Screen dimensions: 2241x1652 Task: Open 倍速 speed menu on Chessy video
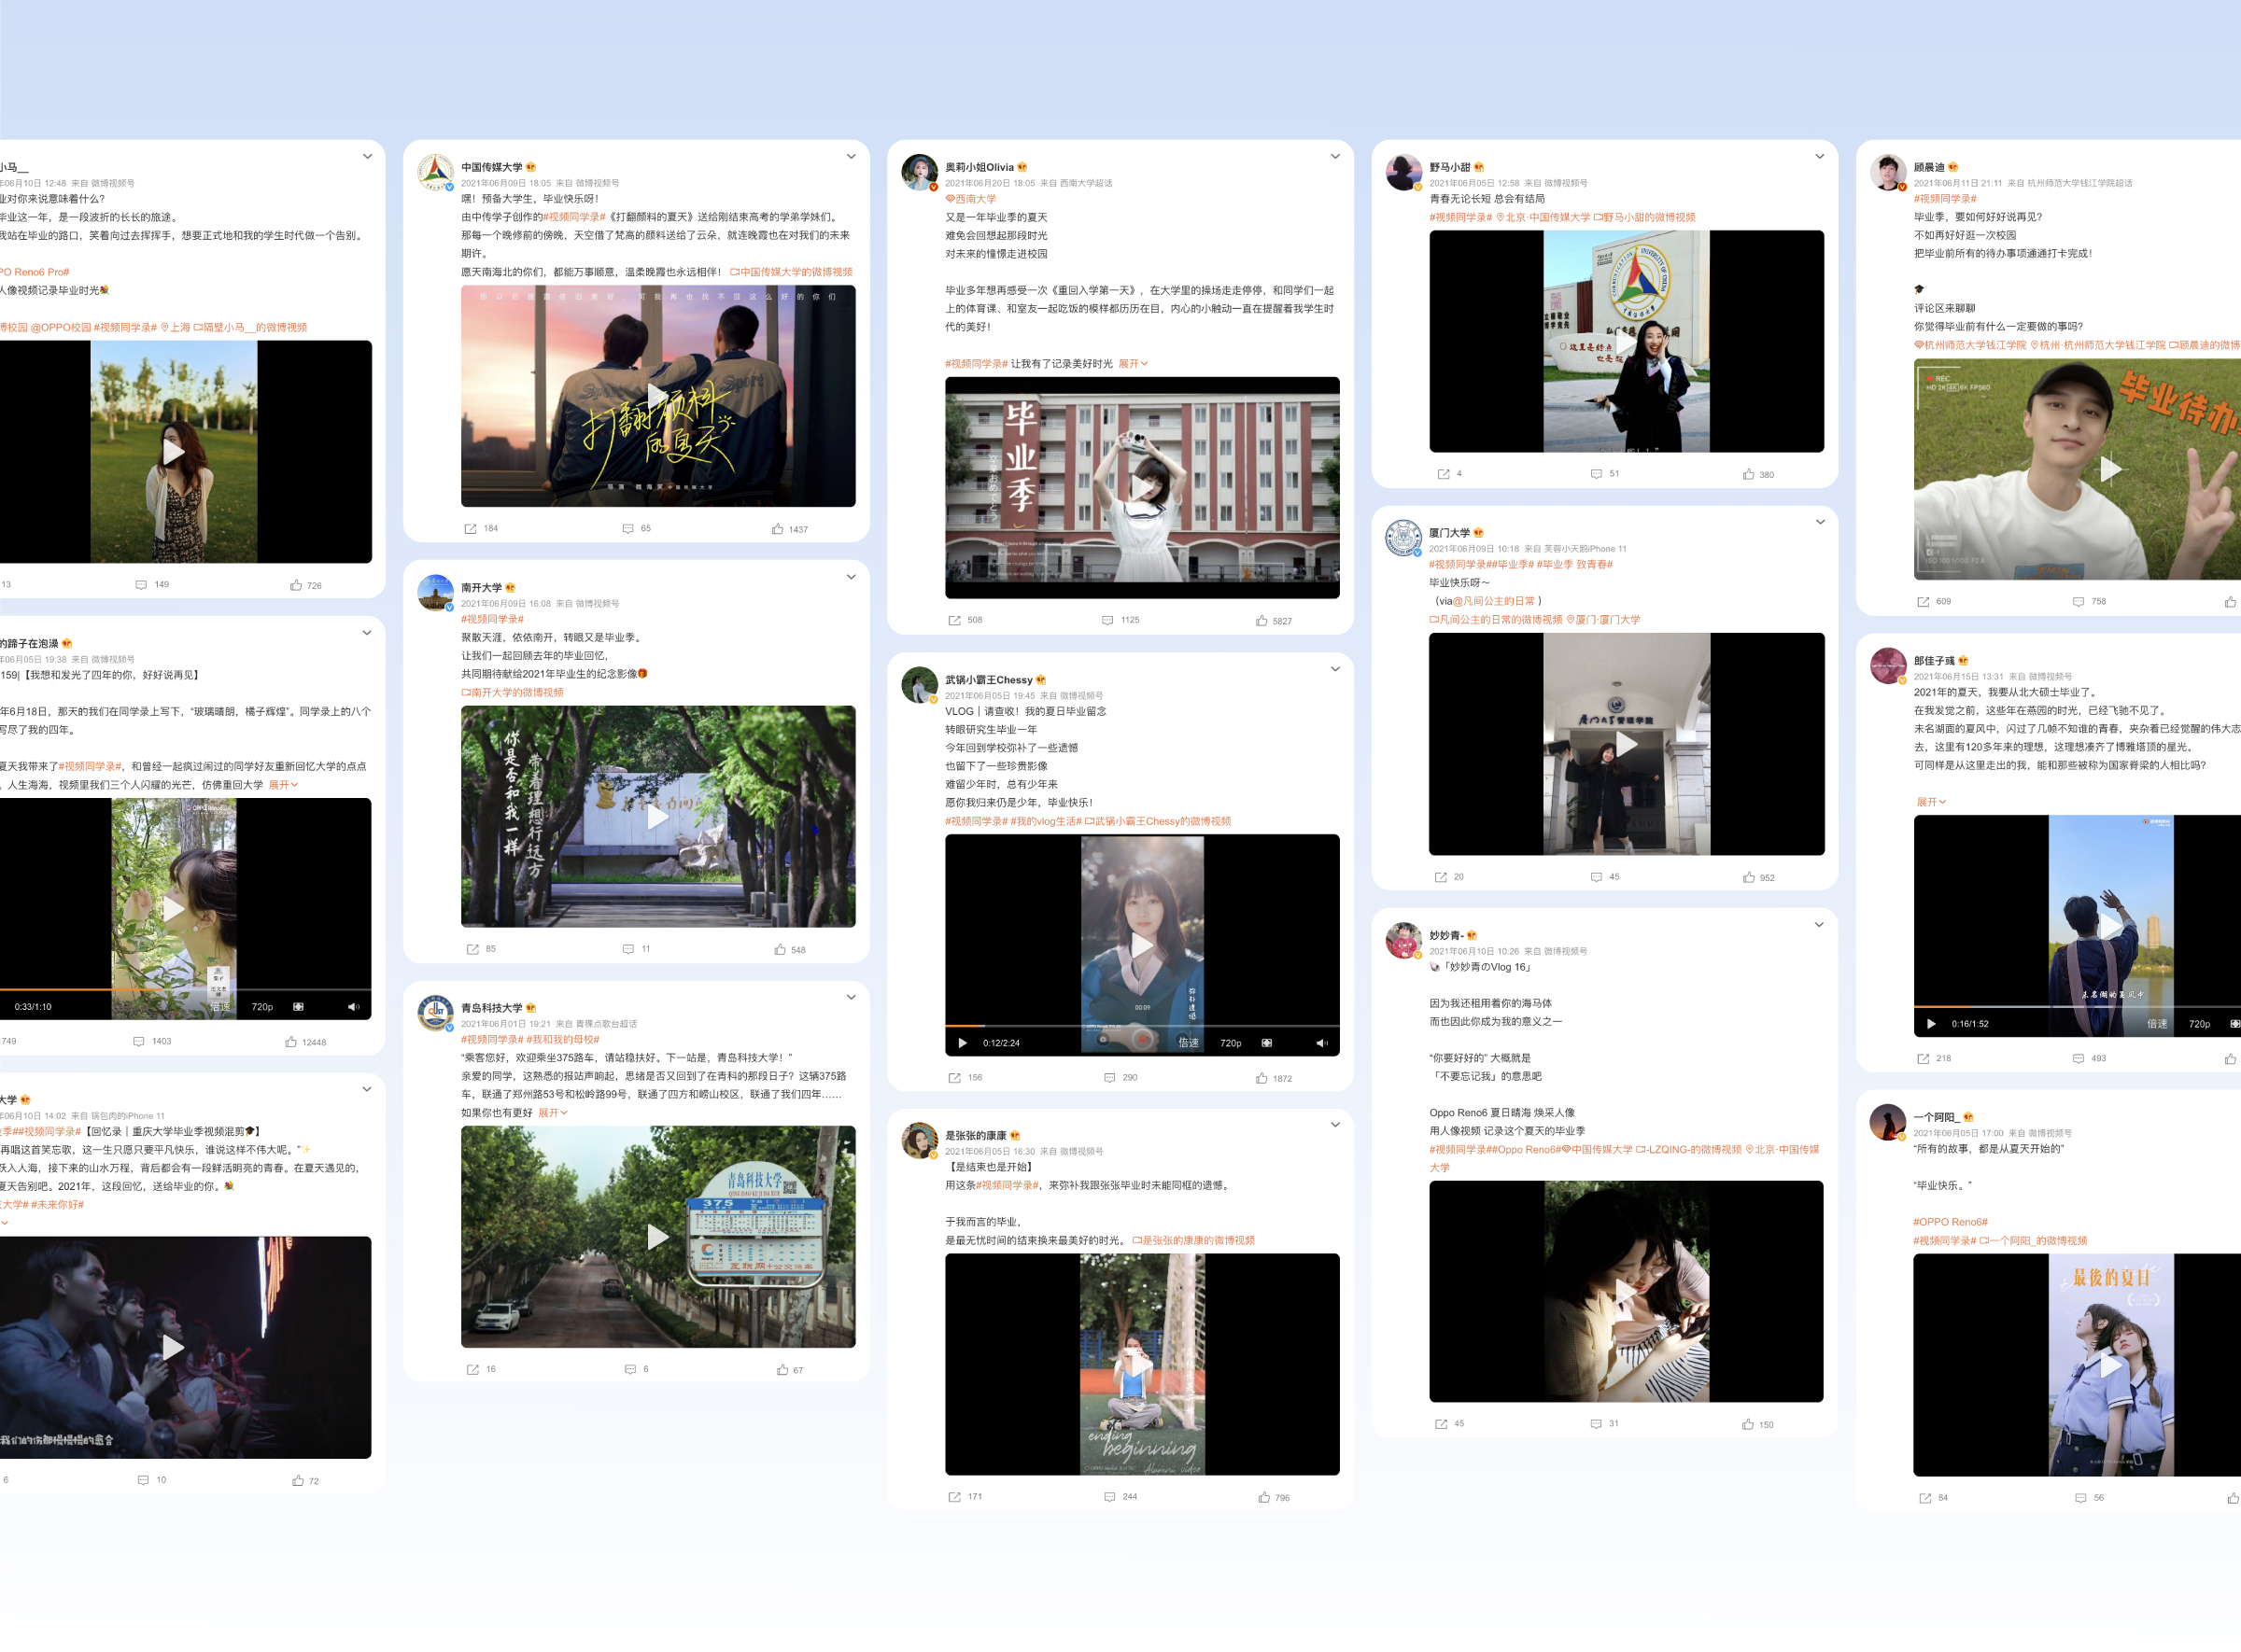point(1189,1043)
